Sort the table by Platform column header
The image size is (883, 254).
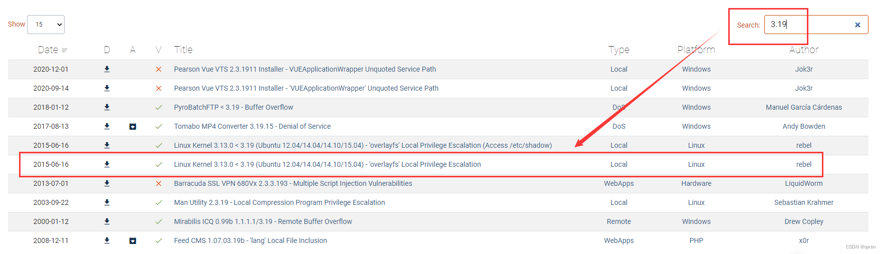[x=696, y=50]
